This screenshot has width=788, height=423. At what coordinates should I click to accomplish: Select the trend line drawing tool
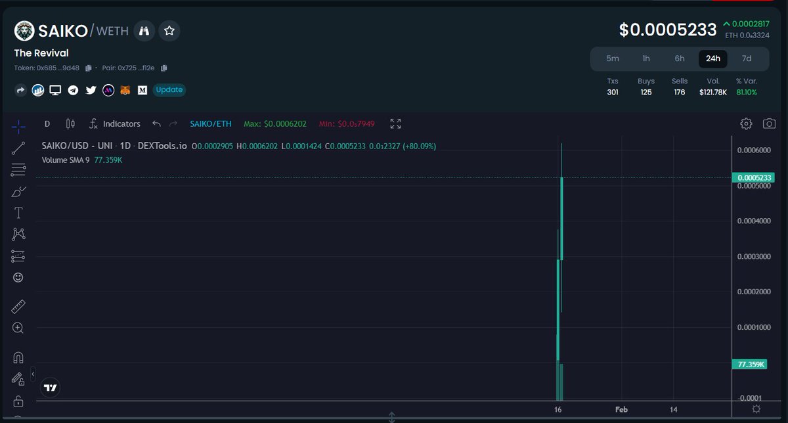18,148
